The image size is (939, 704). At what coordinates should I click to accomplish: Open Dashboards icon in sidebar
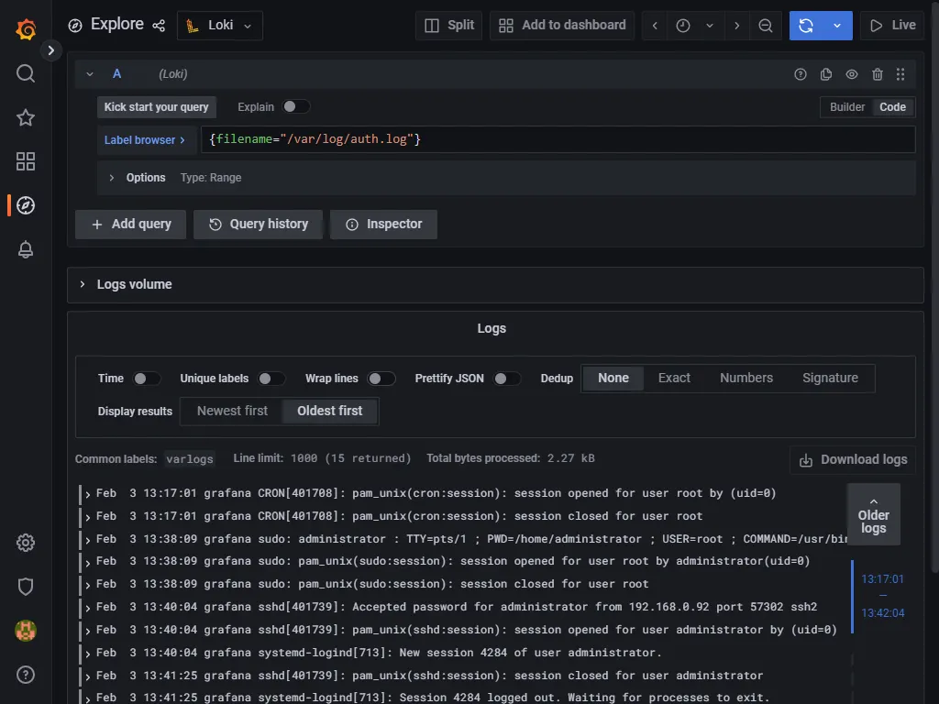pyautogui.click(x=25, y=161)
